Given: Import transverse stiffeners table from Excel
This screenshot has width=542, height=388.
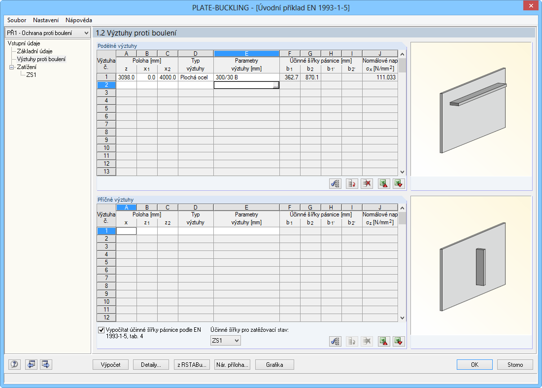Looking at the screenshot, I should pos(399,341).
